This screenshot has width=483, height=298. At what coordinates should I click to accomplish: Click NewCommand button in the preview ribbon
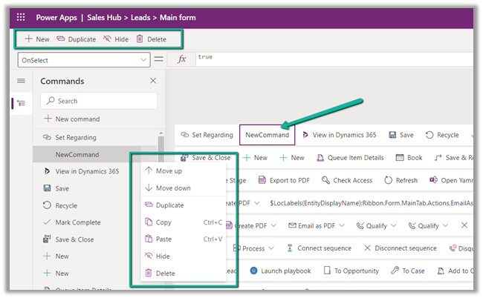tap(267, 135)
